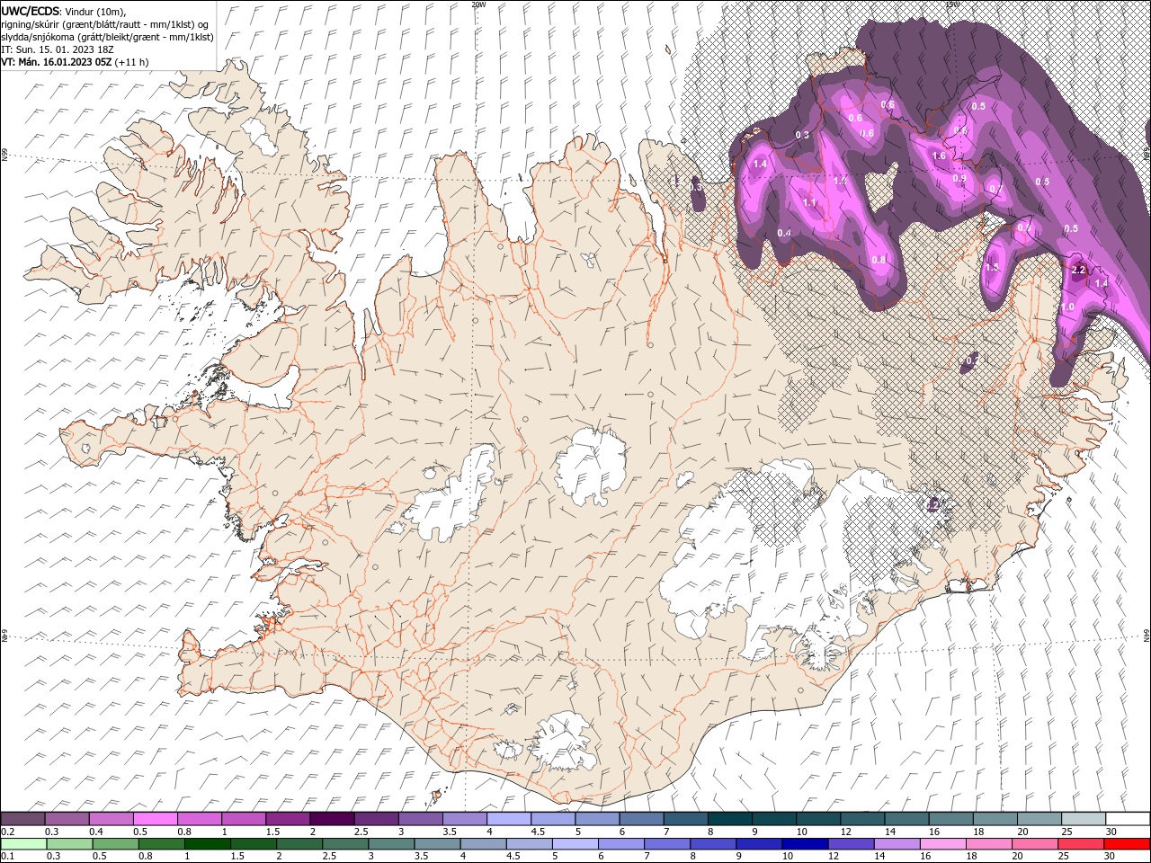
Task: Click the 15W longitude label at the top
Action: [952, 4]
